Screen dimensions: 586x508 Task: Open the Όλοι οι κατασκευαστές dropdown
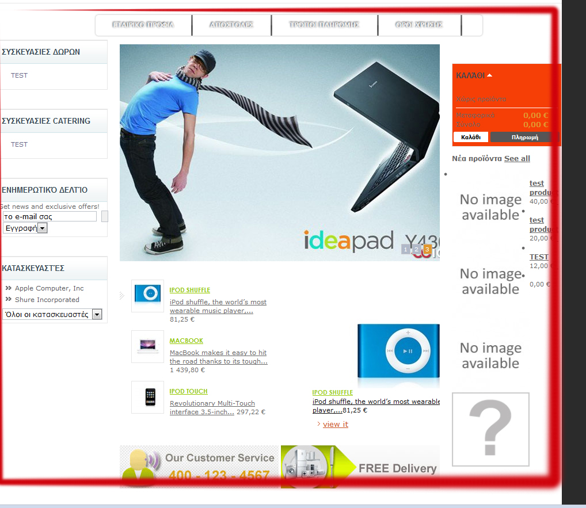52,315
